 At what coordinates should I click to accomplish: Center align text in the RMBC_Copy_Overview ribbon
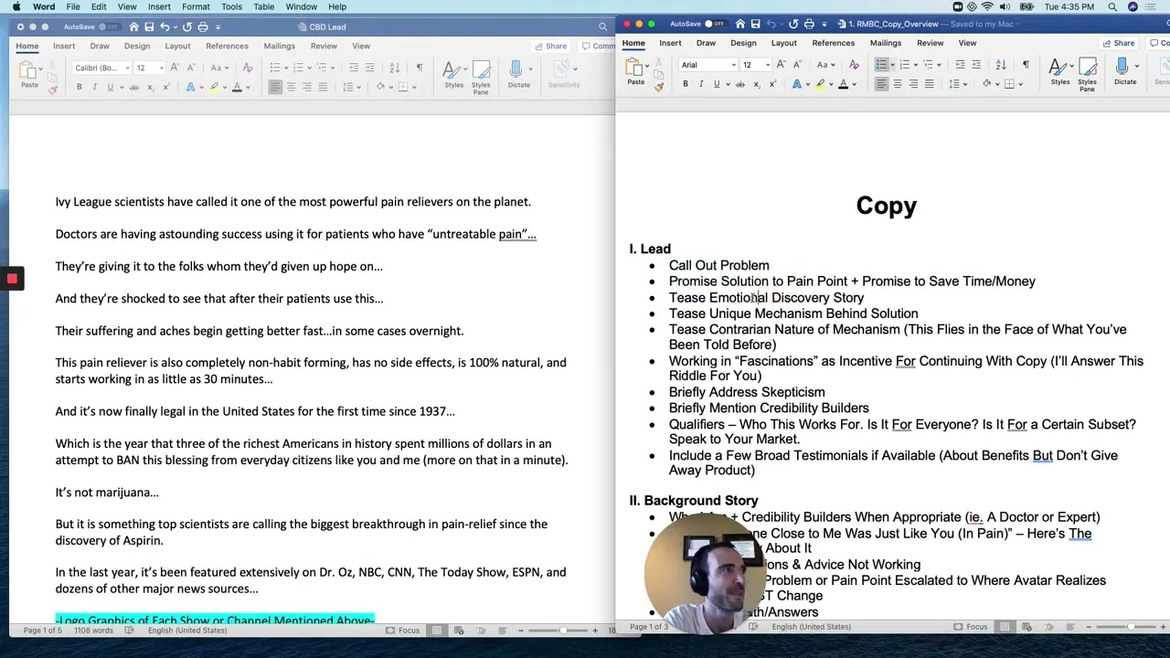tap(898, 84)
